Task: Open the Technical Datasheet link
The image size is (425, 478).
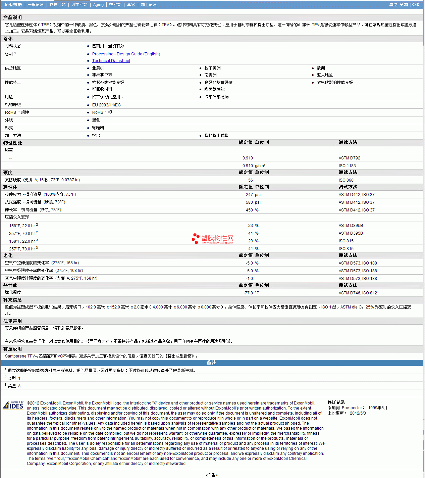Action: click(111, 61)
